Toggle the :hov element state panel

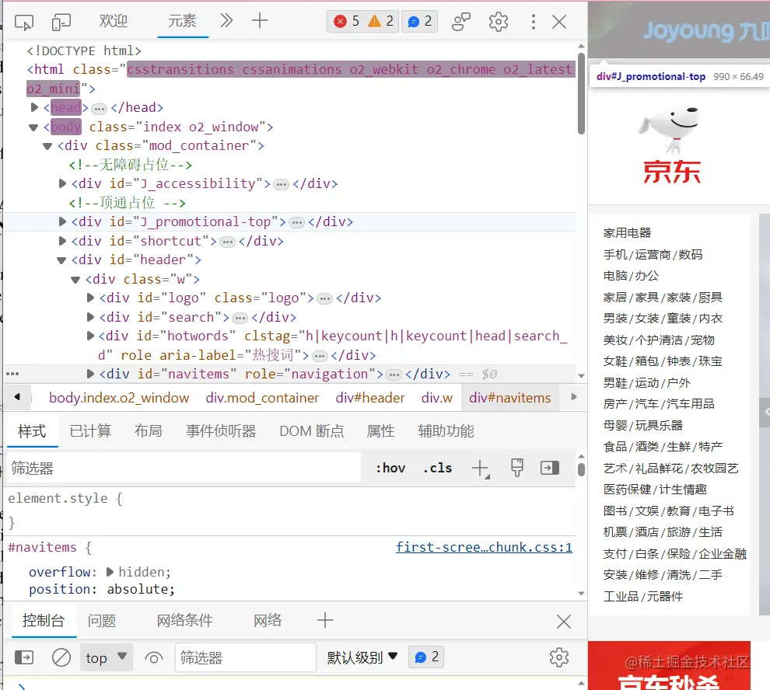coord(390,469)
